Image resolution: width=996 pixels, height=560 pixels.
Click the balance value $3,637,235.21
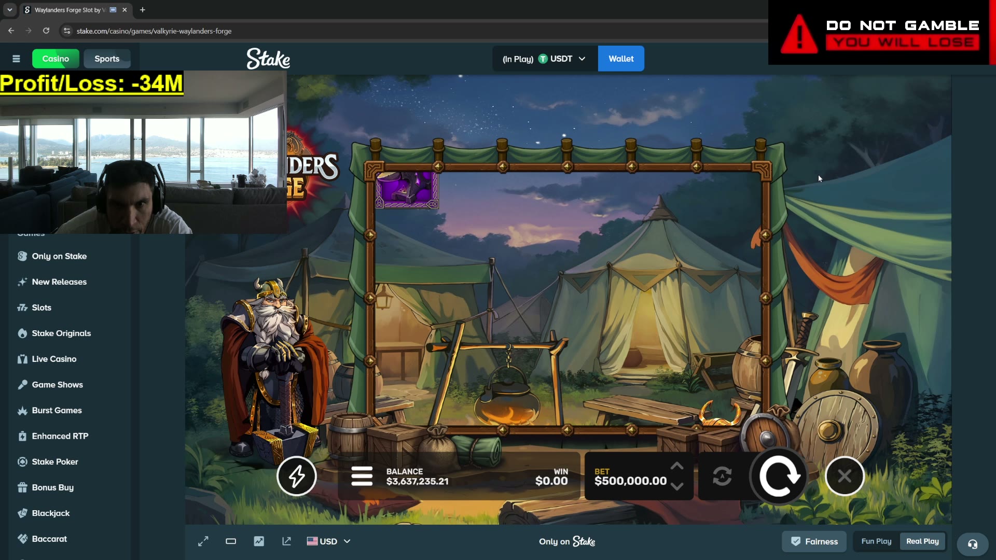click(417, 481)
